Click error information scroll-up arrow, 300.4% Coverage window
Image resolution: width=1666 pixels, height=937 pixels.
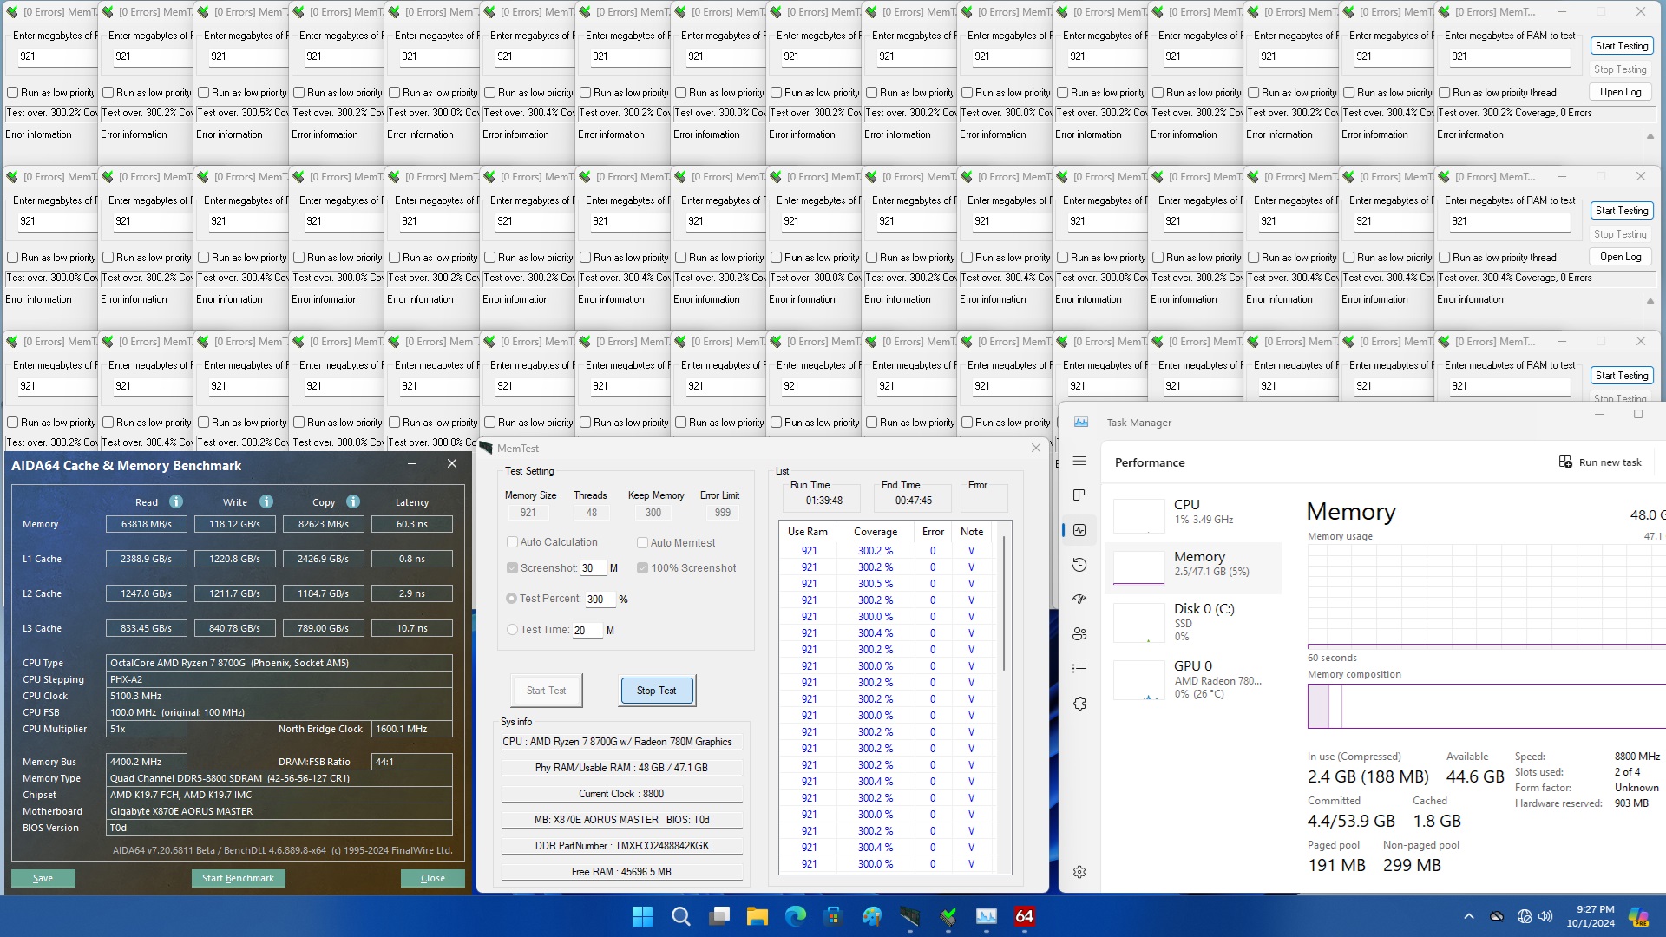pyautogui.click(x=1650, y=301)
